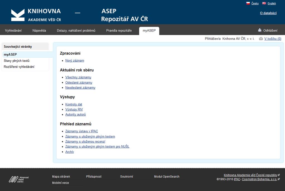
Task: Open the Autority autorů link
Action: coord(75,114)
